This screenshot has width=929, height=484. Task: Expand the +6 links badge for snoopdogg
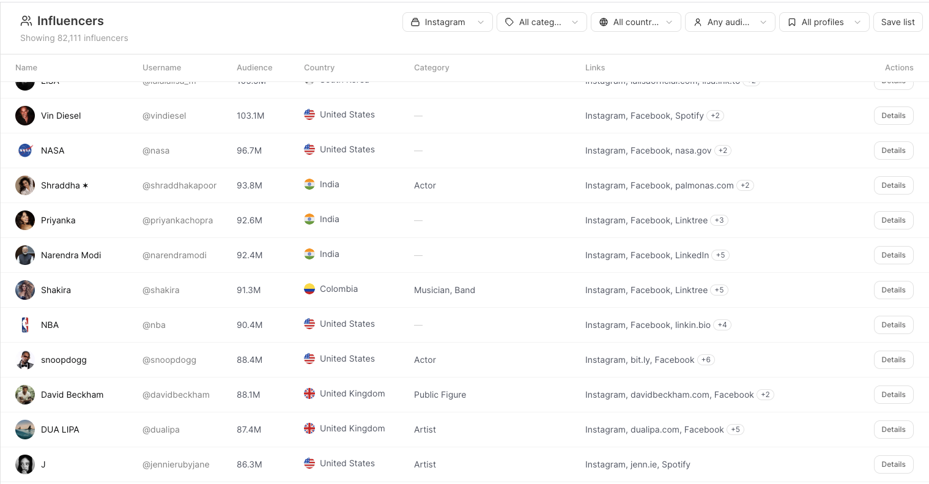tap(706, 360)
